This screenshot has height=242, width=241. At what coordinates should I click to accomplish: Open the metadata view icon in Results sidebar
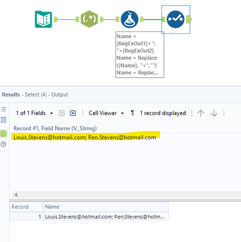coord(4,120)
